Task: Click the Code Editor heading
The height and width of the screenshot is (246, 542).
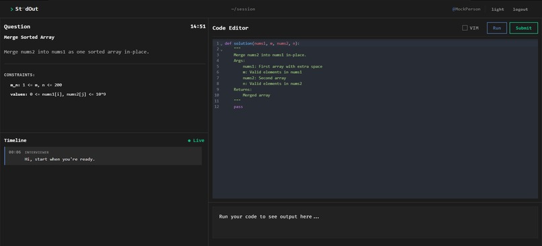Action: [x=230, y=28]
